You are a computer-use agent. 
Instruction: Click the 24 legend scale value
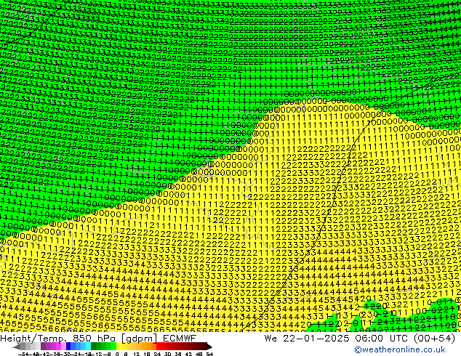point(157,354)
